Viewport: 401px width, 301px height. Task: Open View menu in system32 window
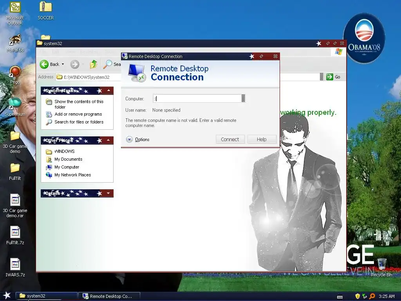click(x=70, y=52)
